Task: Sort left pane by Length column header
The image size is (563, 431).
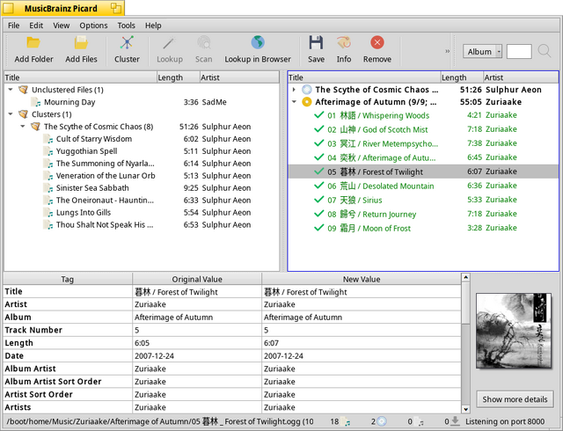Action: tap(178, 77)
